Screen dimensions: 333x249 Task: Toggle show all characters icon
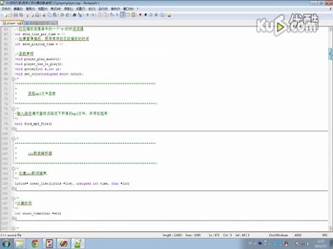[x=117, y=15]
